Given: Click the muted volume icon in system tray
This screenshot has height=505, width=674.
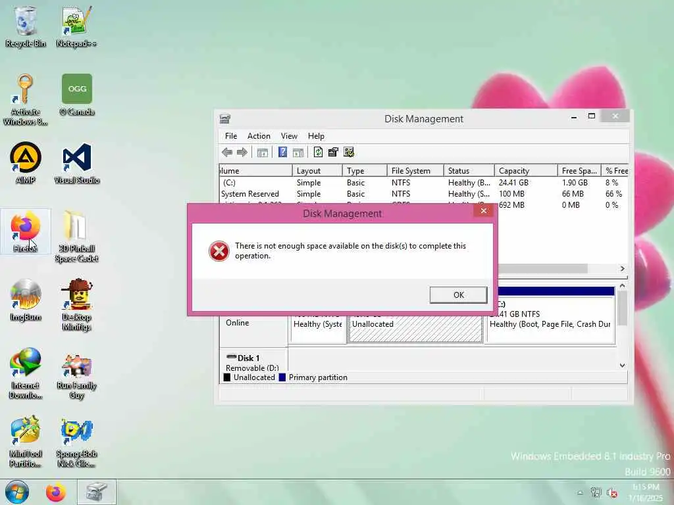Looking at the screenshot, I should click(x=611, y=493).
